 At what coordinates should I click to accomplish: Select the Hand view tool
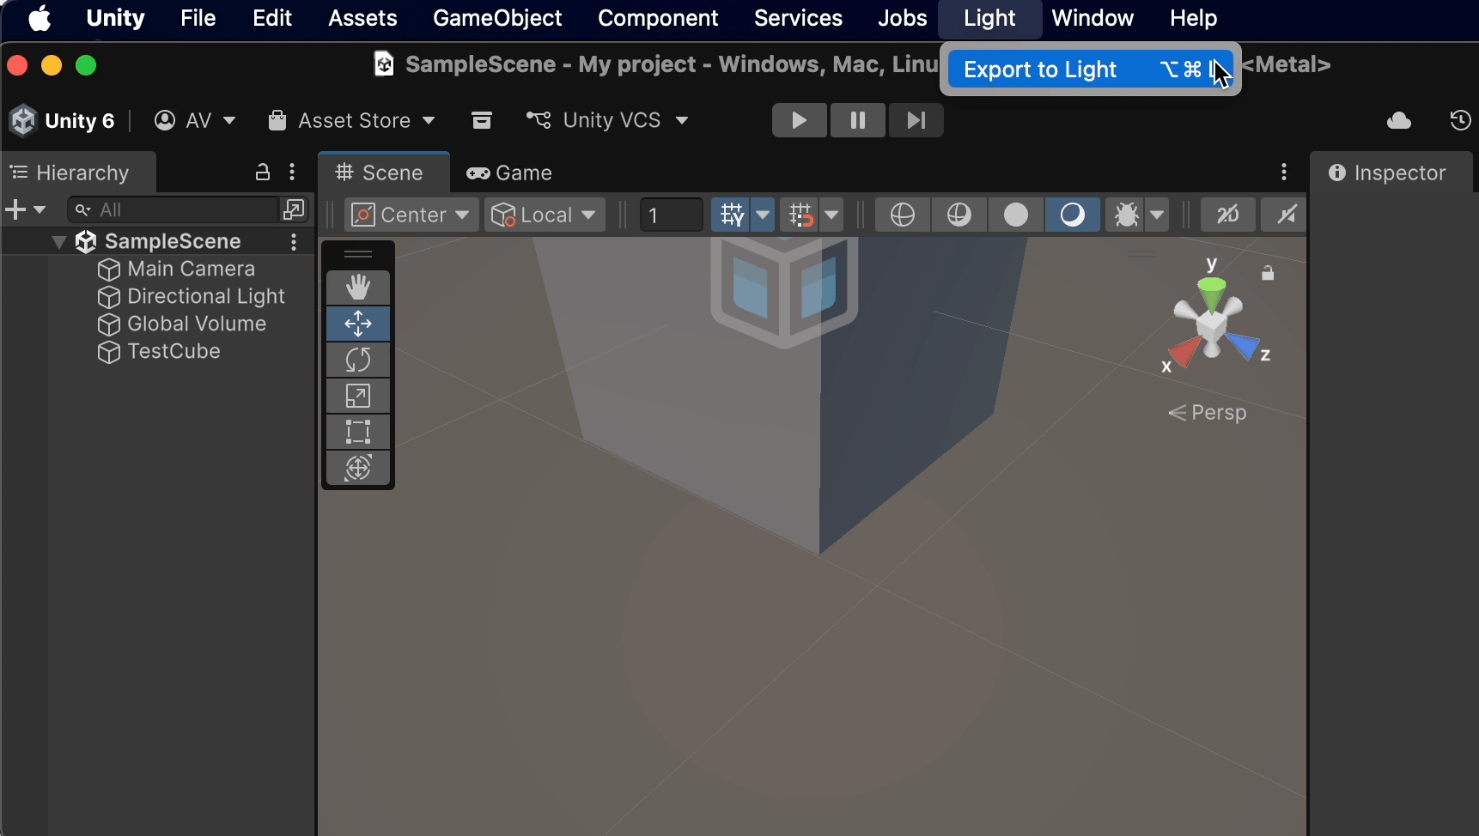358,288
